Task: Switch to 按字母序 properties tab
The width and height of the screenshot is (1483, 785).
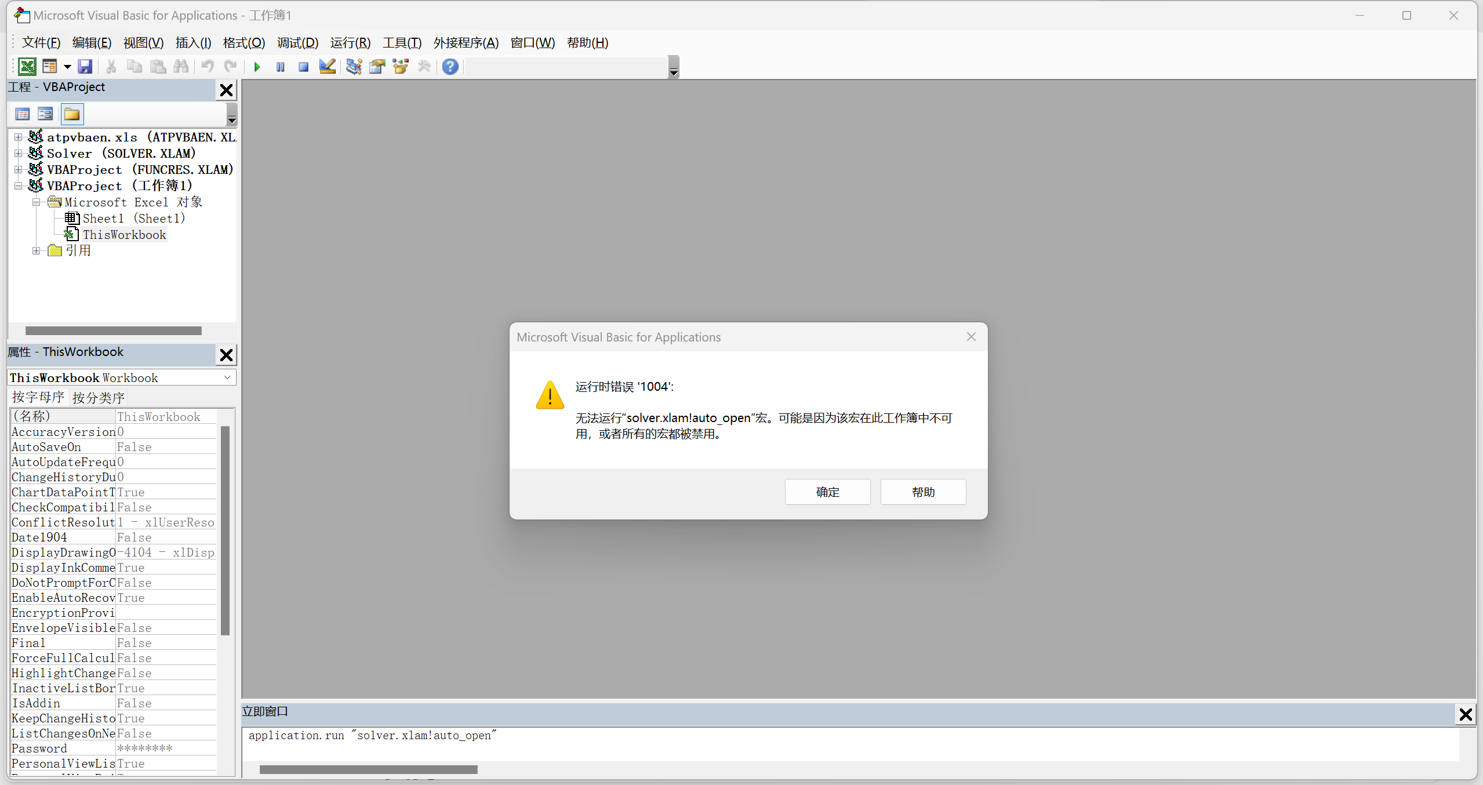Action: (38, 397)
